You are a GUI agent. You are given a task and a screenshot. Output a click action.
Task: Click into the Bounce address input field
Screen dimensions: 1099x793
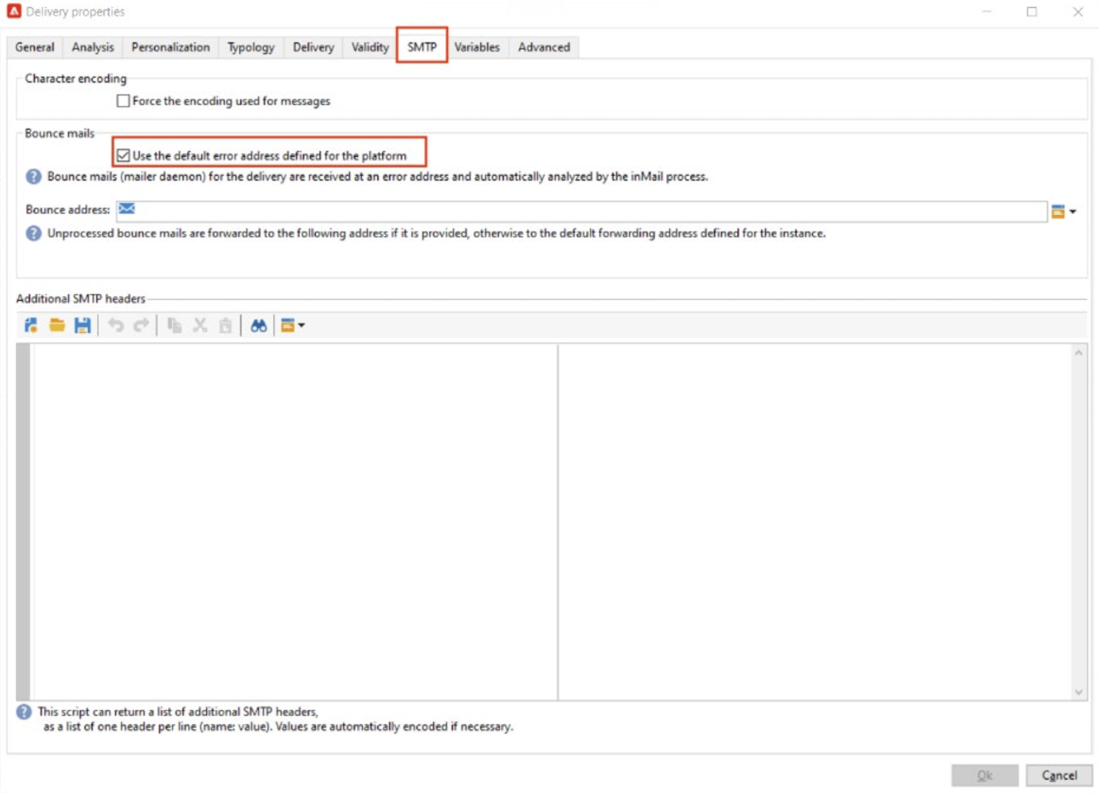click(x=581, y=211)
